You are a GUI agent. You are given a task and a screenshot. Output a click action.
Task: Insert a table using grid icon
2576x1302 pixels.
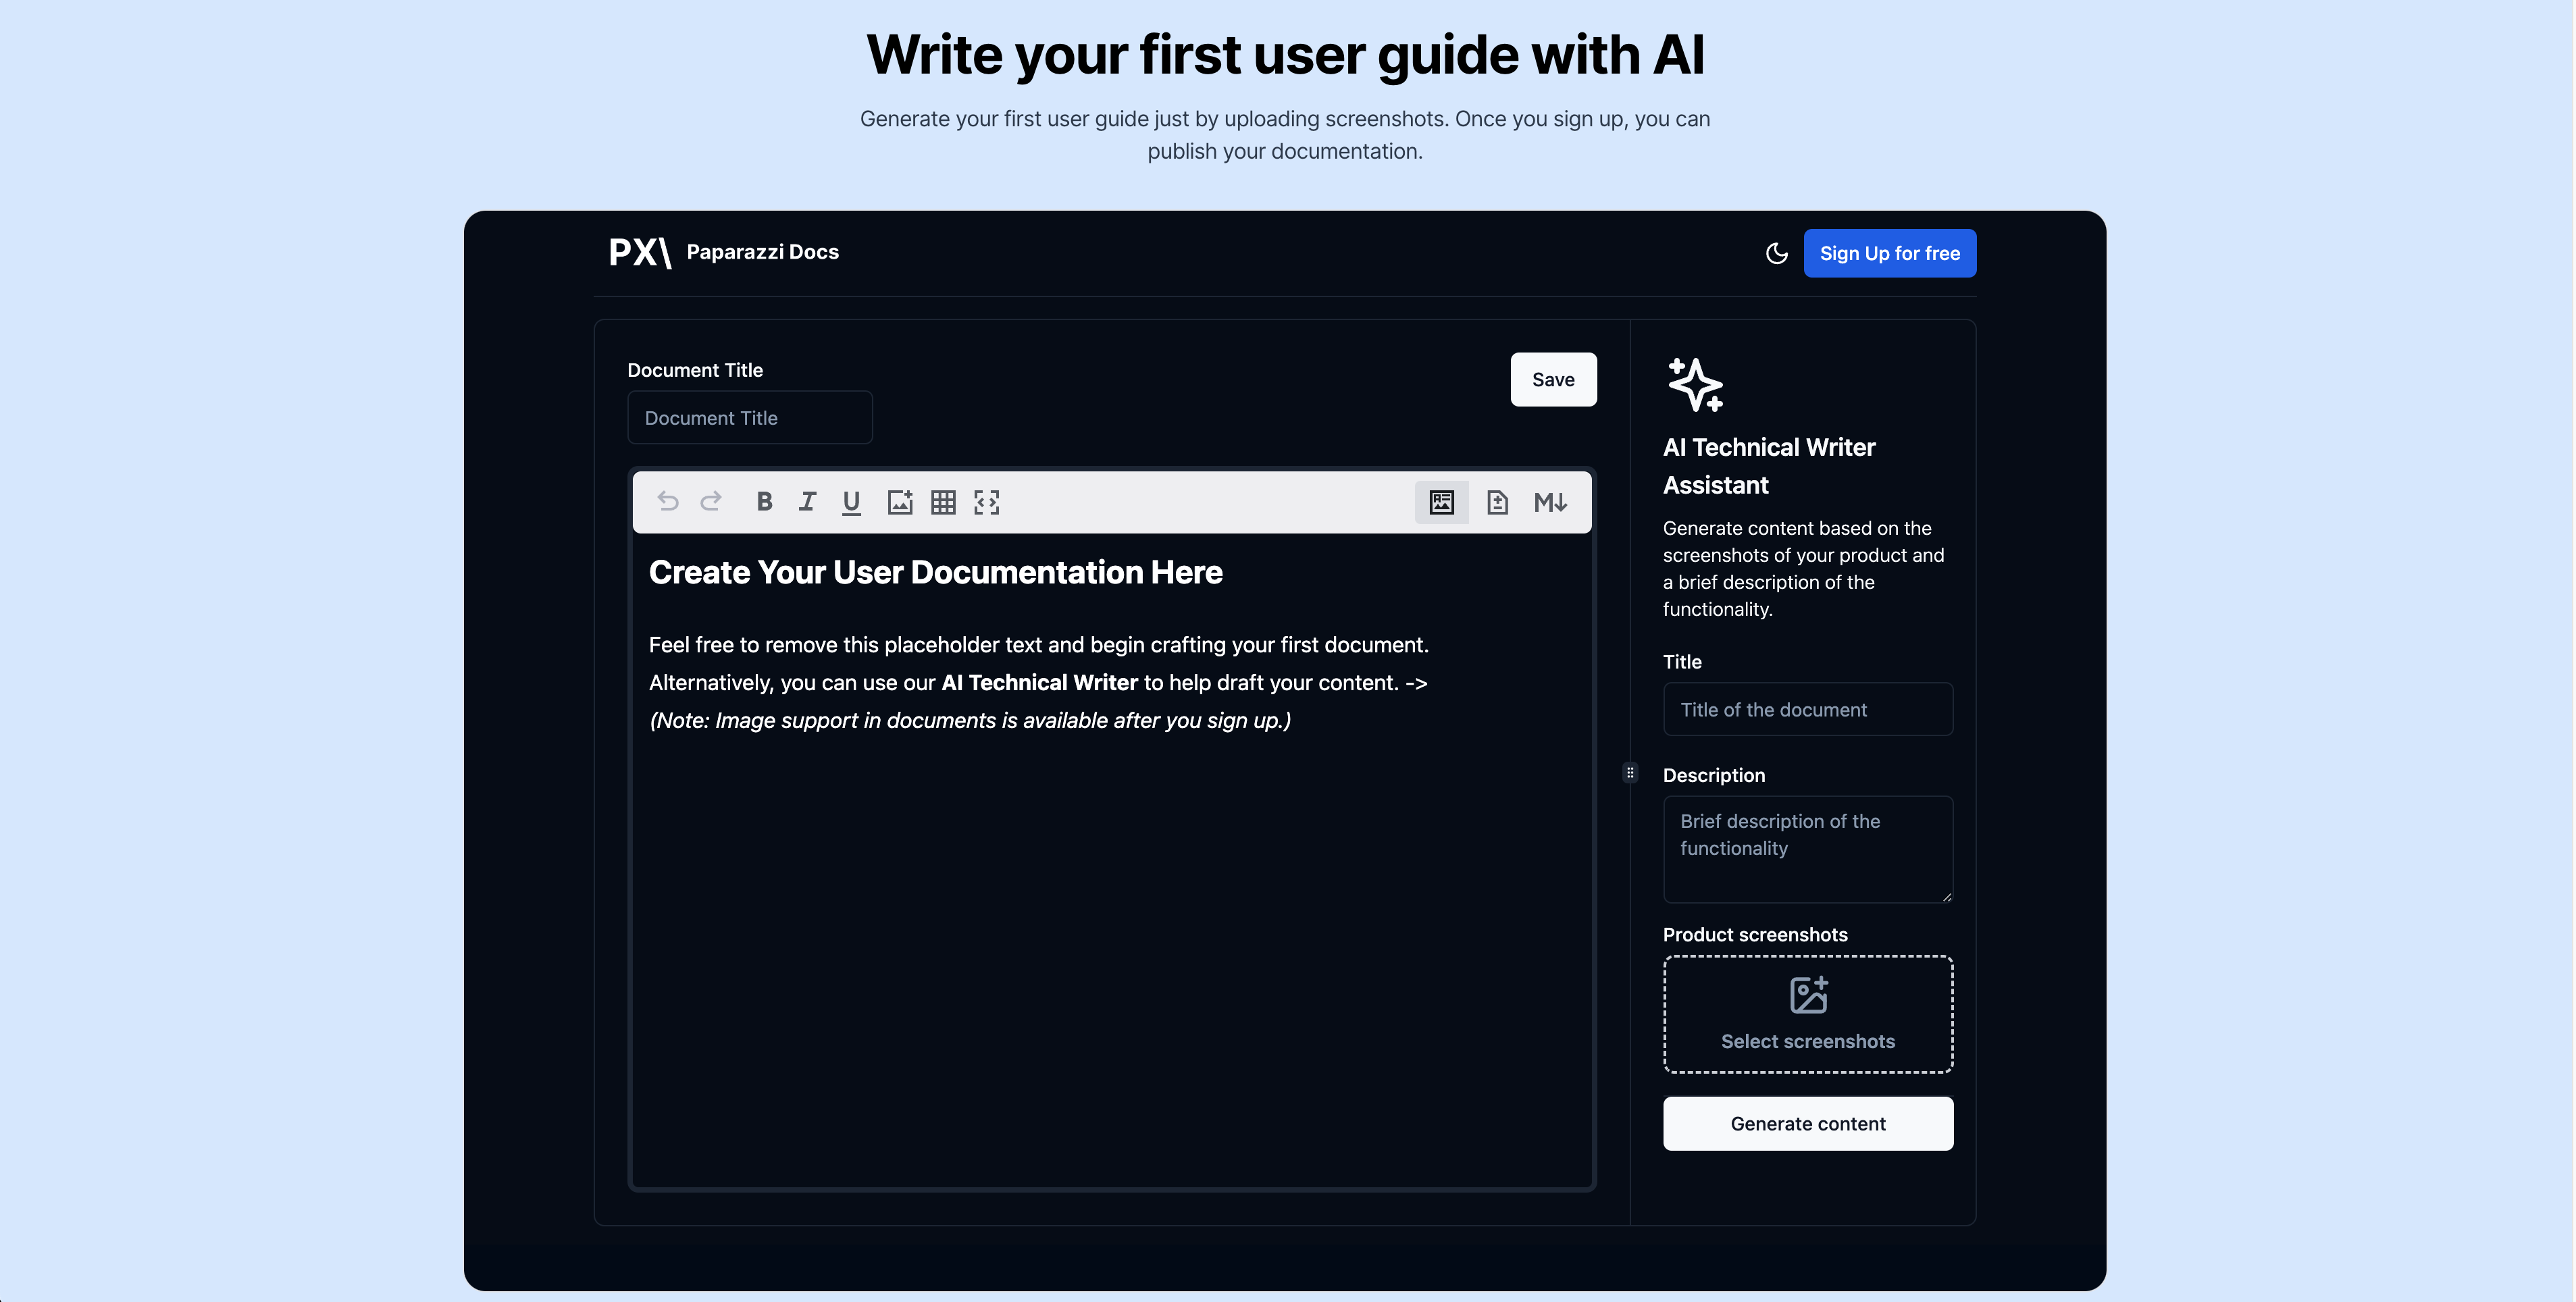(943, 502)
